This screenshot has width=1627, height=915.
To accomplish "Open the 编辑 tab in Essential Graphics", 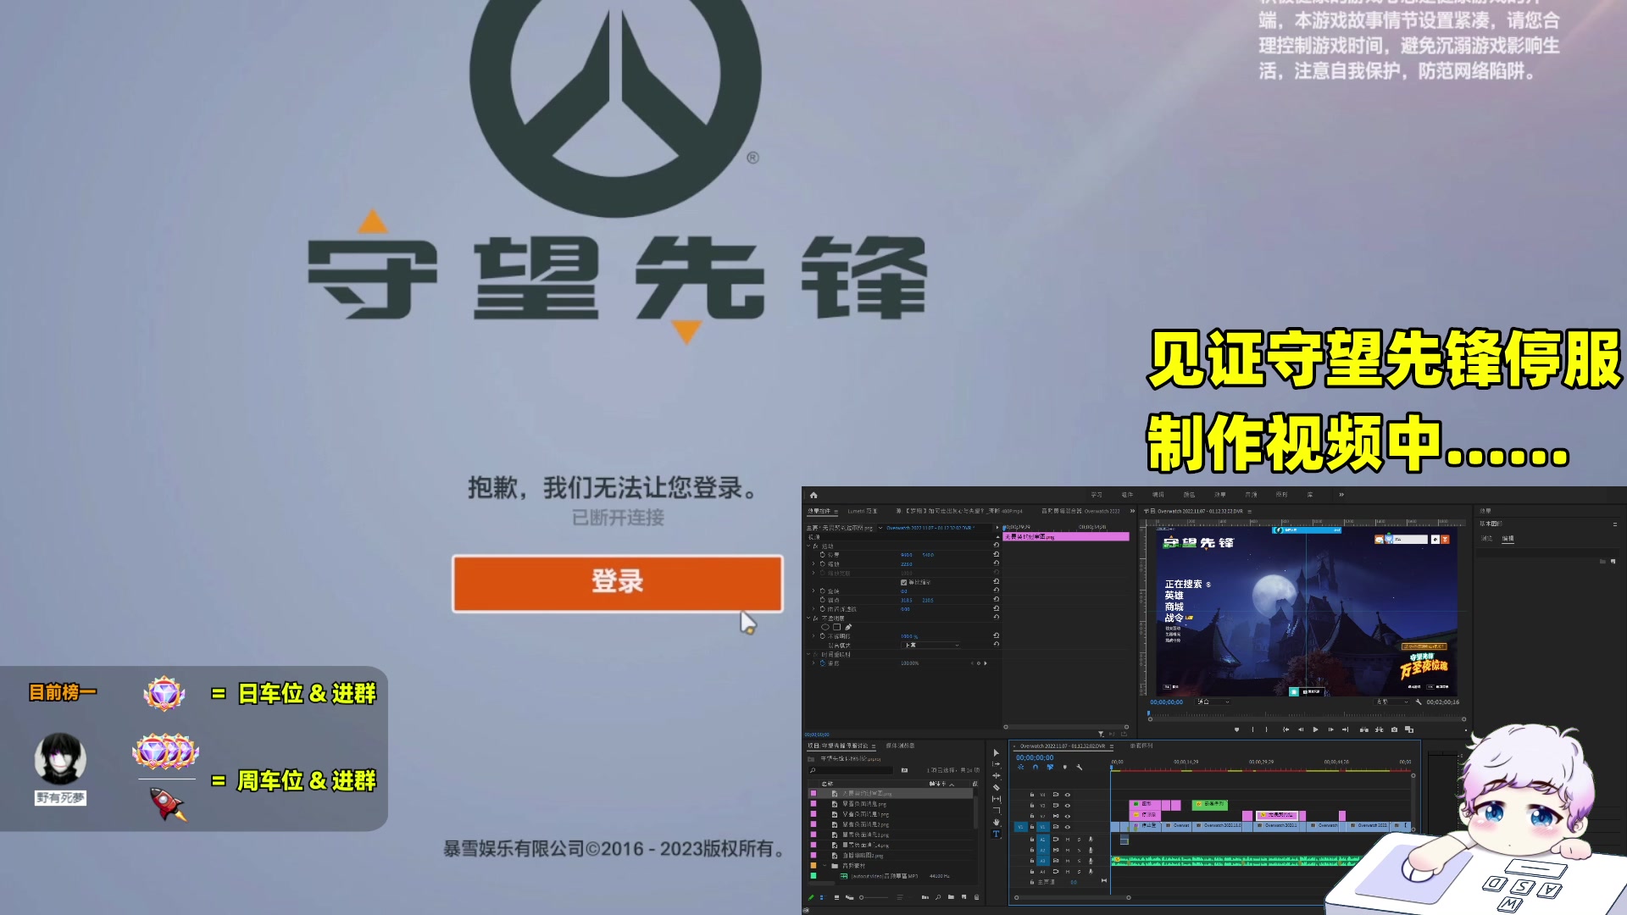I will [1508, 539].
